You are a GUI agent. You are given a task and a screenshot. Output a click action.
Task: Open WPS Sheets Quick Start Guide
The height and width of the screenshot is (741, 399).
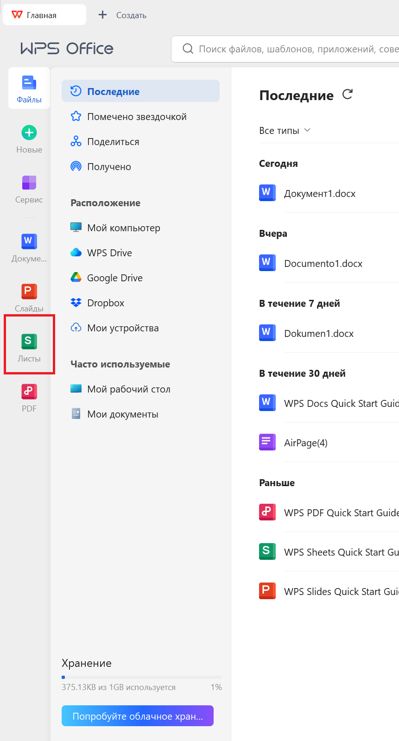pyautogui.click(x=341, y=552)
